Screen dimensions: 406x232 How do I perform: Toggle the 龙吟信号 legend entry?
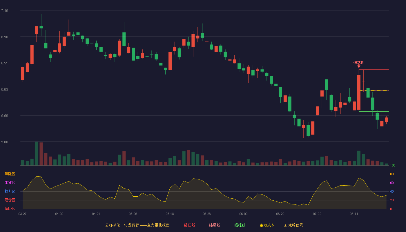293,225
